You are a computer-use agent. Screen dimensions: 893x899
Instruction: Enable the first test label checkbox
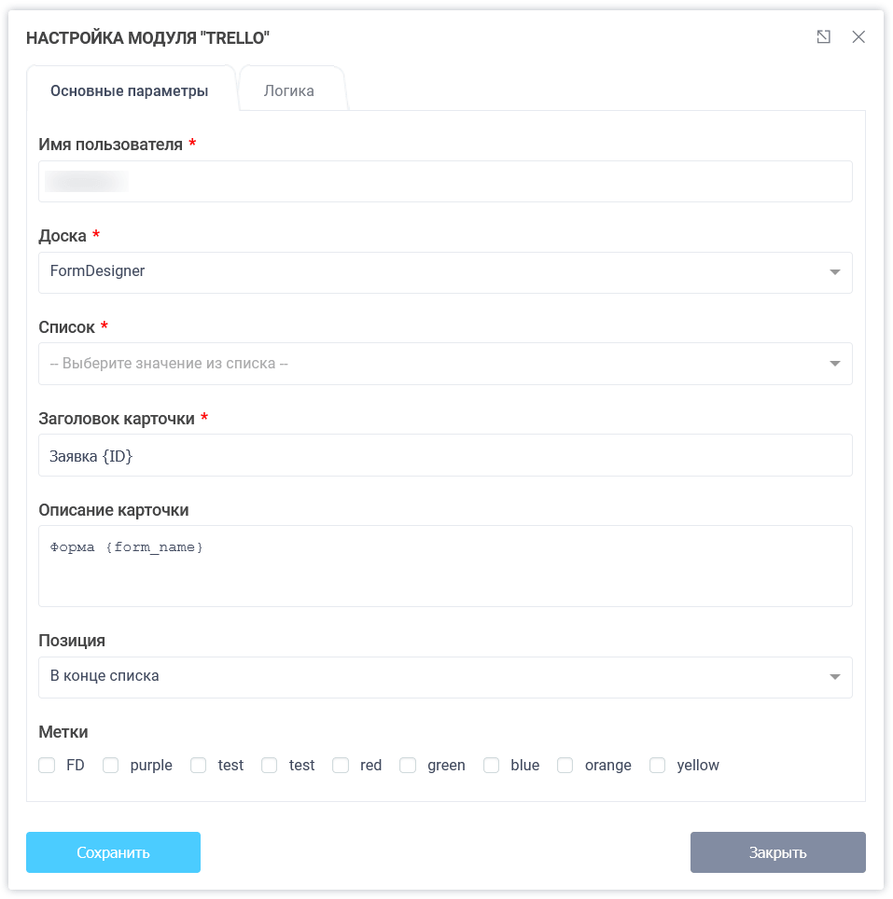198,765
